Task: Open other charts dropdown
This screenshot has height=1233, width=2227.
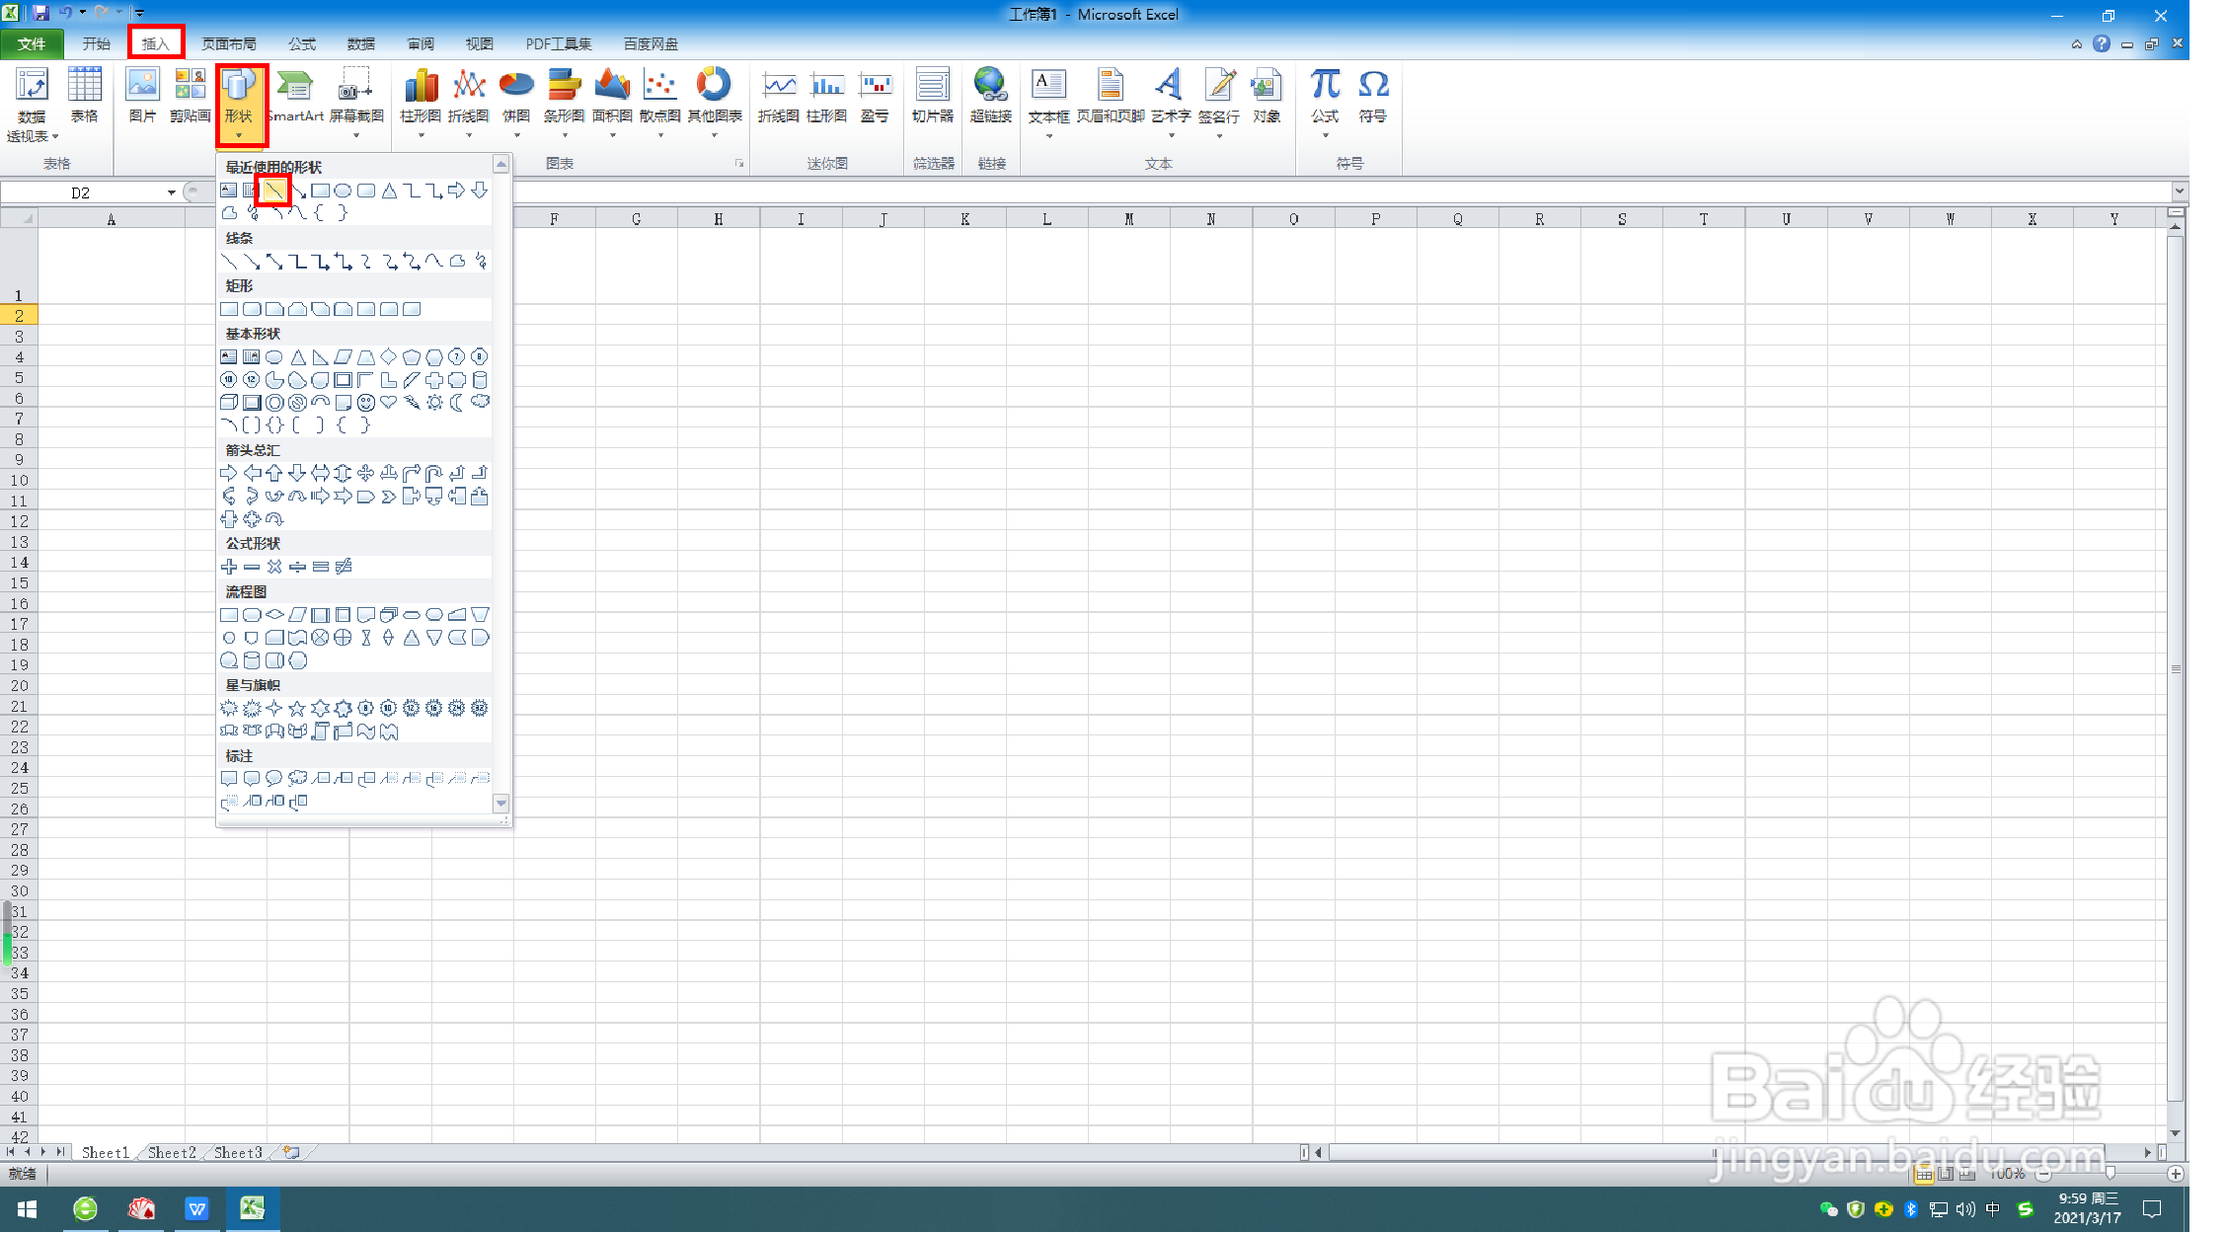Action: [x=715, y=103]
